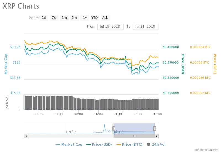Click the $0.450000 price axis label
Viewport: 221px width, 152px height.
coord(171,62)
